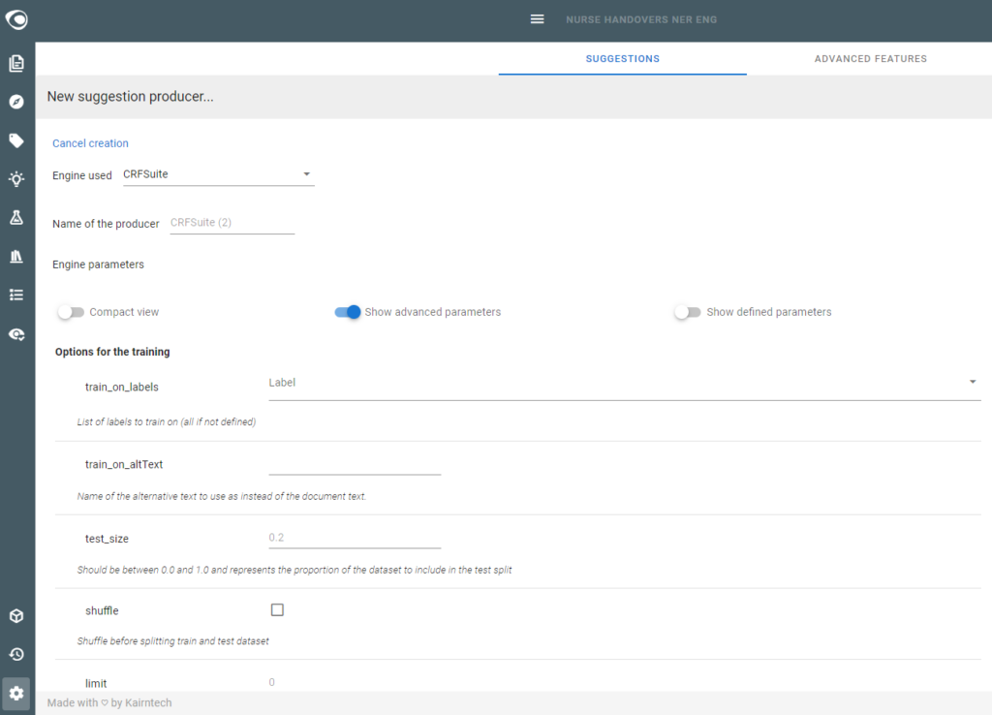Click the Kairntech eye logo
This screenshot has width=992, height=715.
point(16,19)
